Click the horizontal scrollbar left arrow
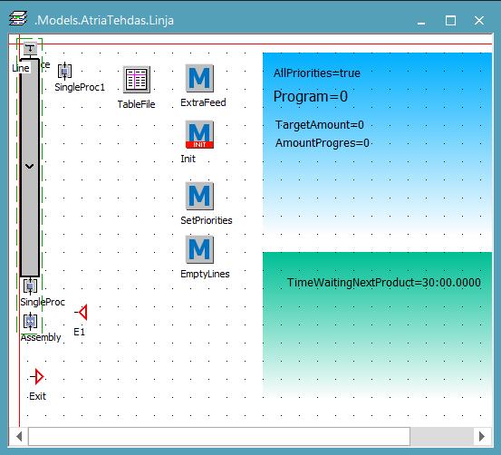The image size is (501, 455). coord(19,437)
